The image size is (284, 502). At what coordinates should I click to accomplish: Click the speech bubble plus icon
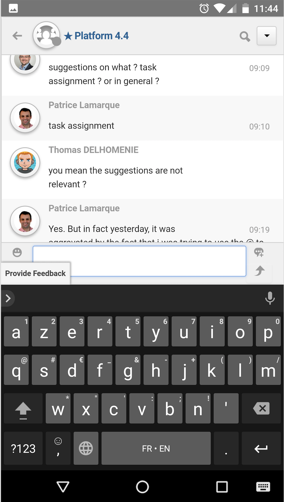click(x=259, y=252)
